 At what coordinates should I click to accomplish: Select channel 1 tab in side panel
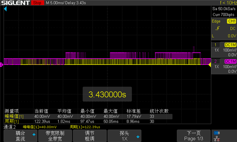[x=216, y=45]
